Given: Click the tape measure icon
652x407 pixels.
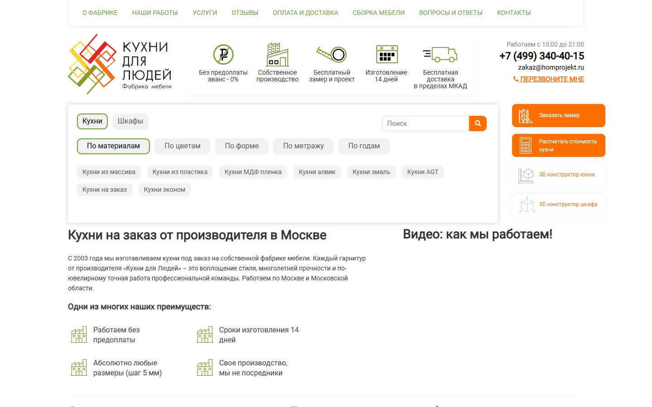Looking at the screenshot, I should point(331,54).
